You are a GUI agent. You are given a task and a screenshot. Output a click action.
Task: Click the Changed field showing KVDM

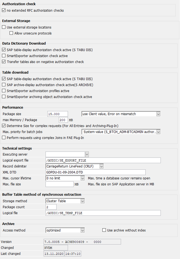click(x=56, y=248)
